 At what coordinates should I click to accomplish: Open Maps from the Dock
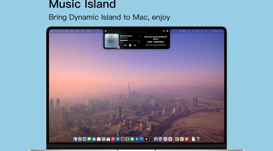pos(104,139)
